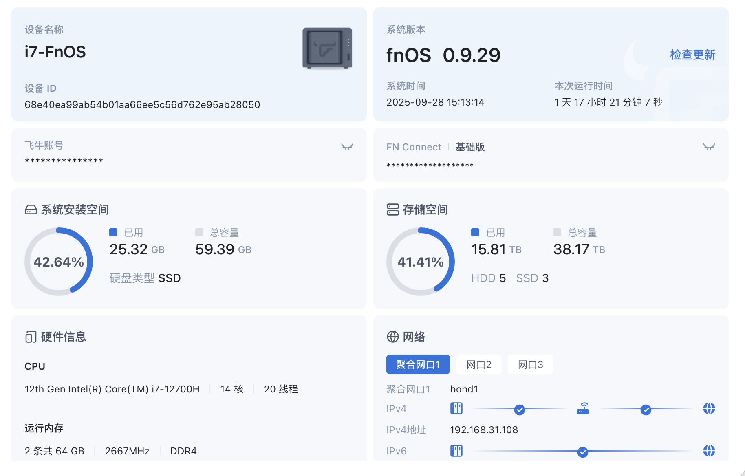Click the IPv4 router icon
745x476 pixels.
pos(583,408)
